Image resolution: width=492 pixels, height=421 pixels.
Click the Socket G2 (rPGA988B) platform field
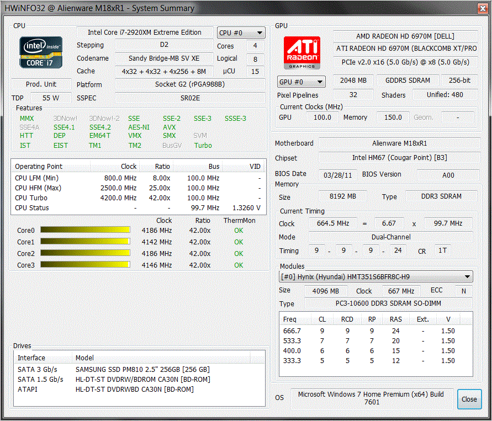point(190,84)
